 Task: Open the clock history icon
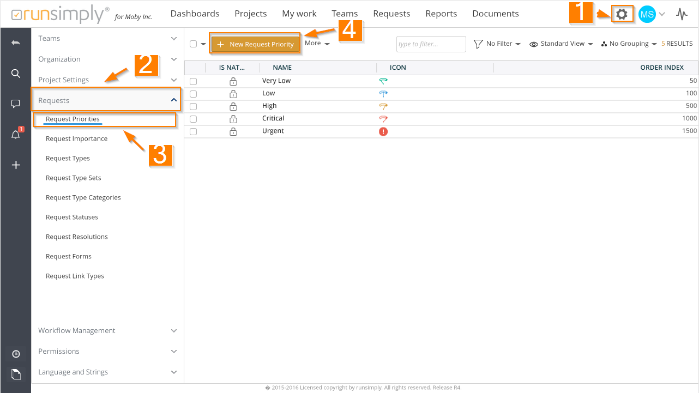coord(16,354)
